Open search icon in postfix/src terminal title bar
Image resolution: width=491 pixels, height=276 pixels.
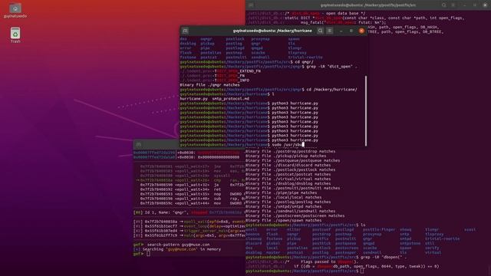[443, 5]
